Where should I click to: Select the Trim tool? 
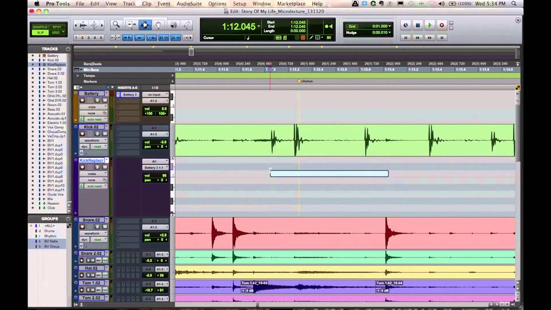(132, 25)
